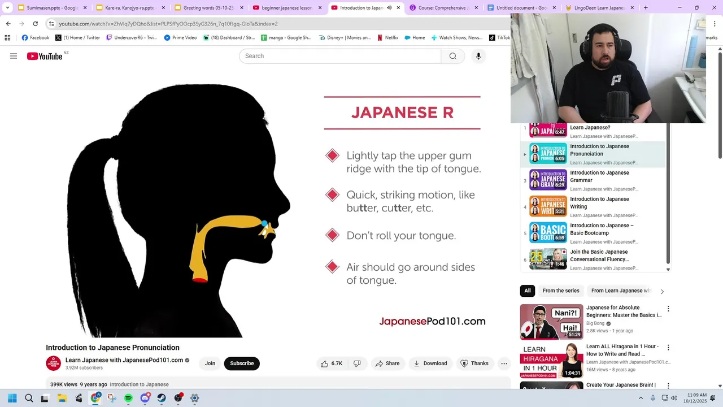Open the Disney+ bookmark
Screen dimensions: 723x407
(345, 38)
